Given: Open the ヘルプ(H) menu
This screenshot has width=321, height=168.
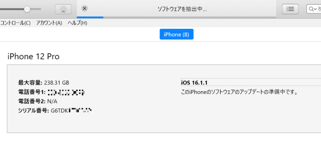Looking at the screenshot, I should [77, 23].
